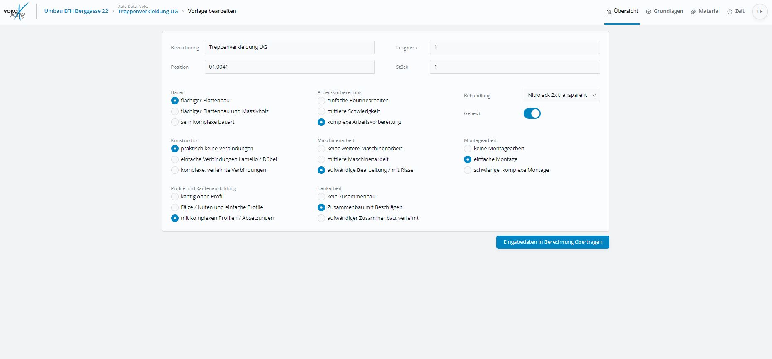Viewport: 772px width, 359px height.
Task: Open the Grundlagen tab
Action: (x=668, y=11)
